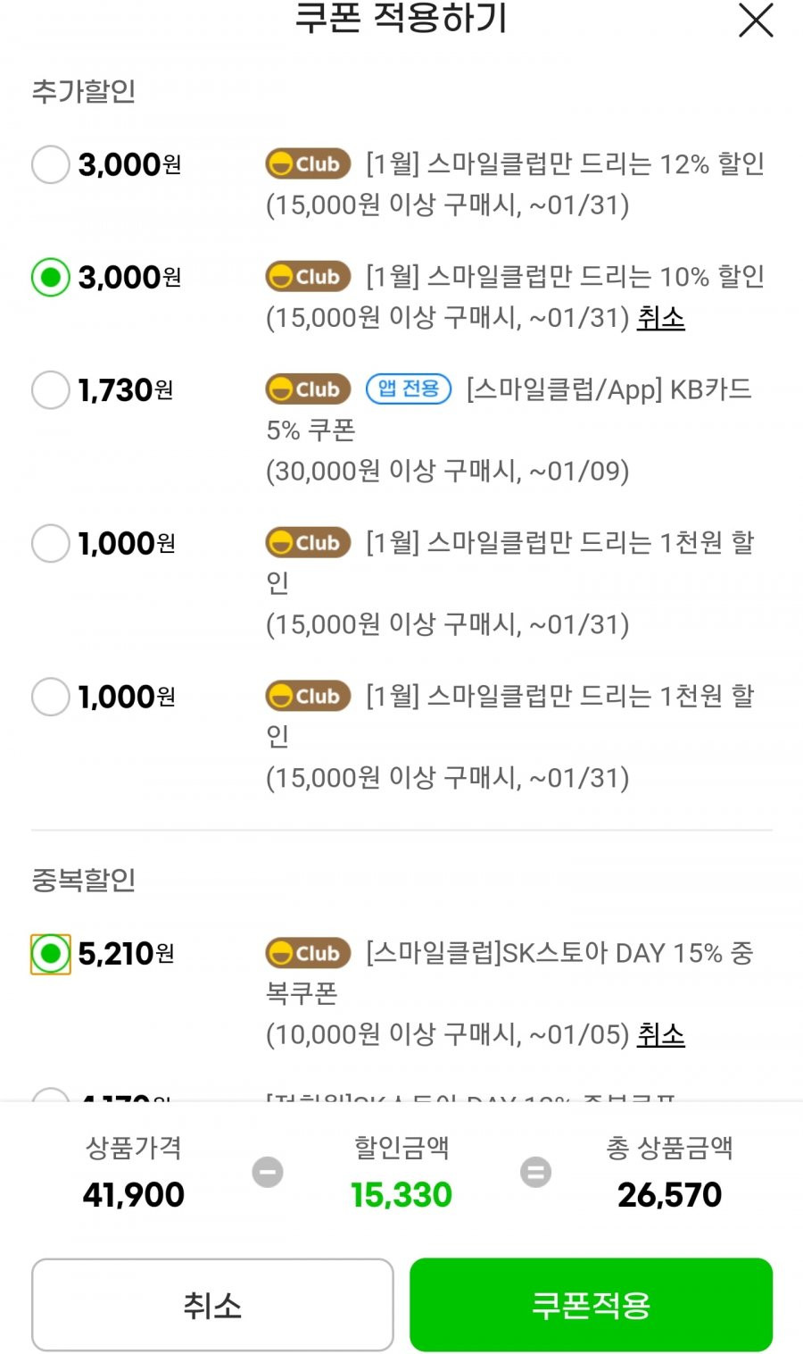Click Club badge on KB카드 coupon

coord(308,389)
